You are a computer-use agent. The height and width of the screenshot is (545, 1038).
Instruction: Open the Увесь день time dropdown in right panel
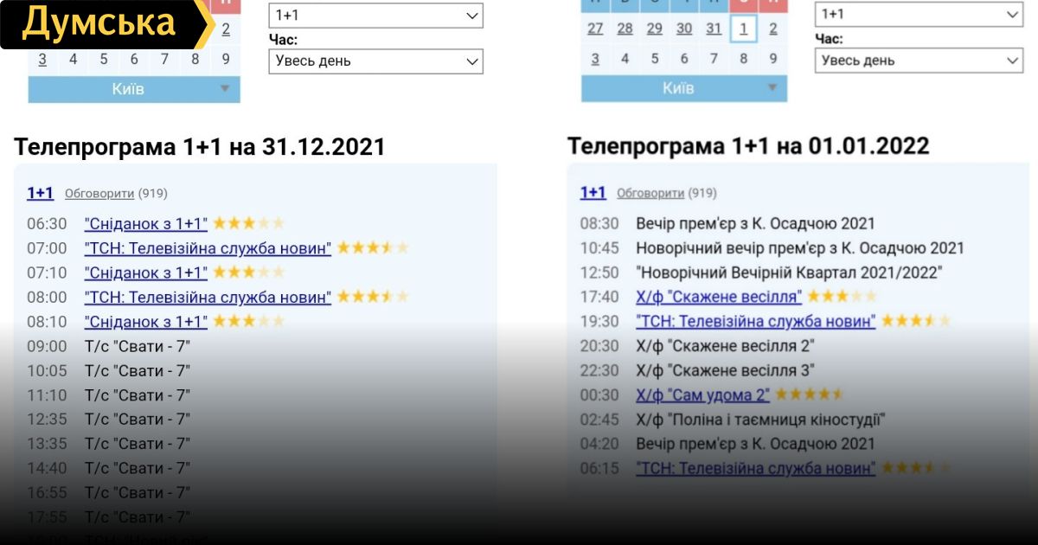tap(918, 61)
